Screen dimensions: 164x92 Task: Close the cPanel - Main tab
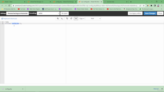pyautogui.click(x=25, y=2)
